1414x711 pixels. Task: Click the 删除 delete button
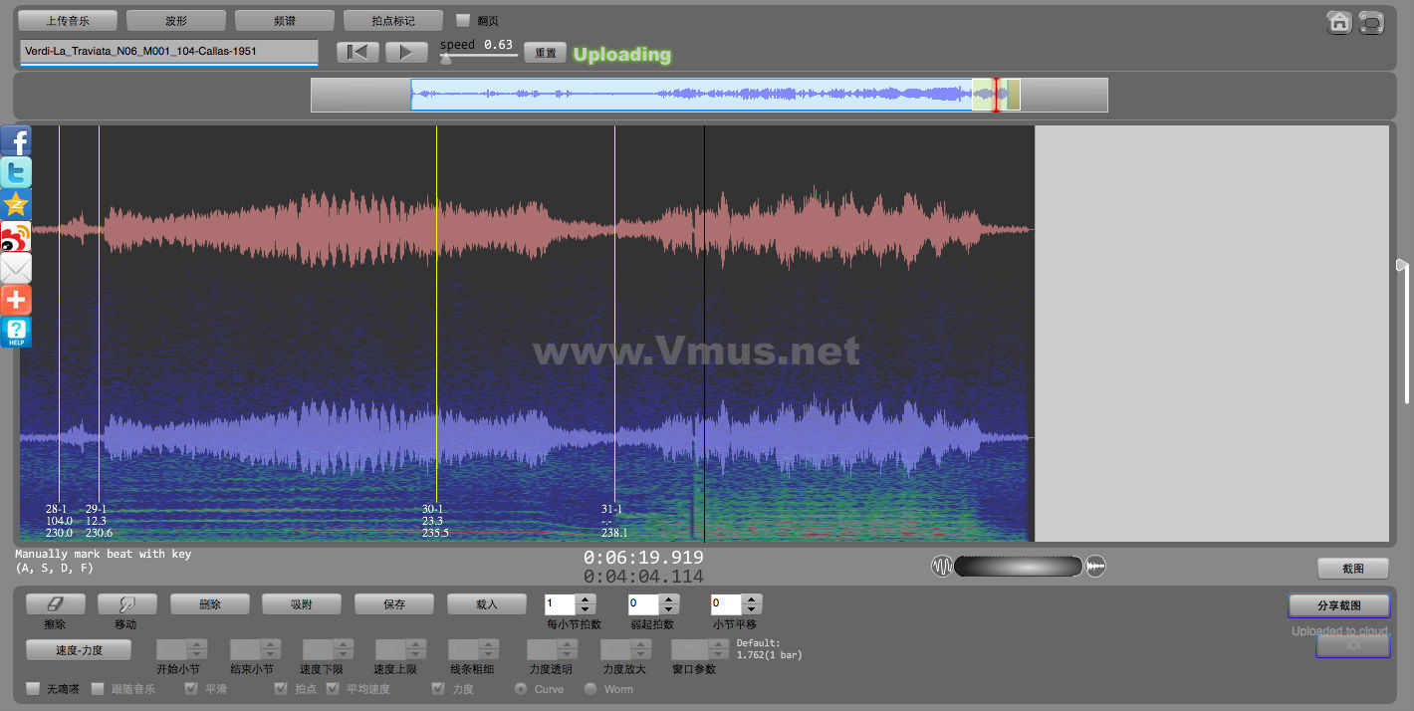tap(209, 603)
